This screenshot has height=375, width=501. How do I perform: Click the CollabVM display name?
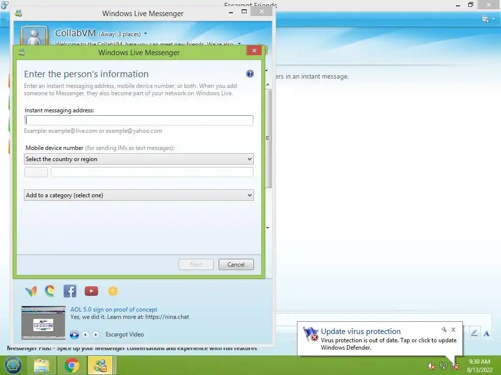coord(75,33)
